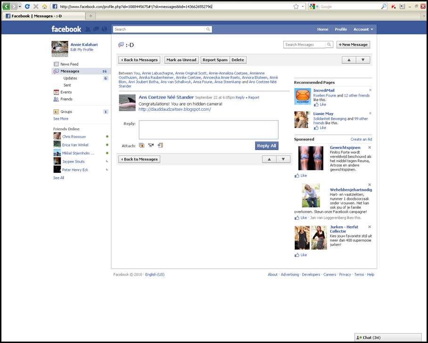Click the Reply All button
The width and height of the screenshot is (428, 343).
(266, 146)
